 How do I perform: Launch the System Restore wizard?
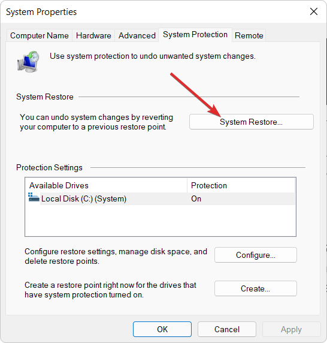[252, 122]
